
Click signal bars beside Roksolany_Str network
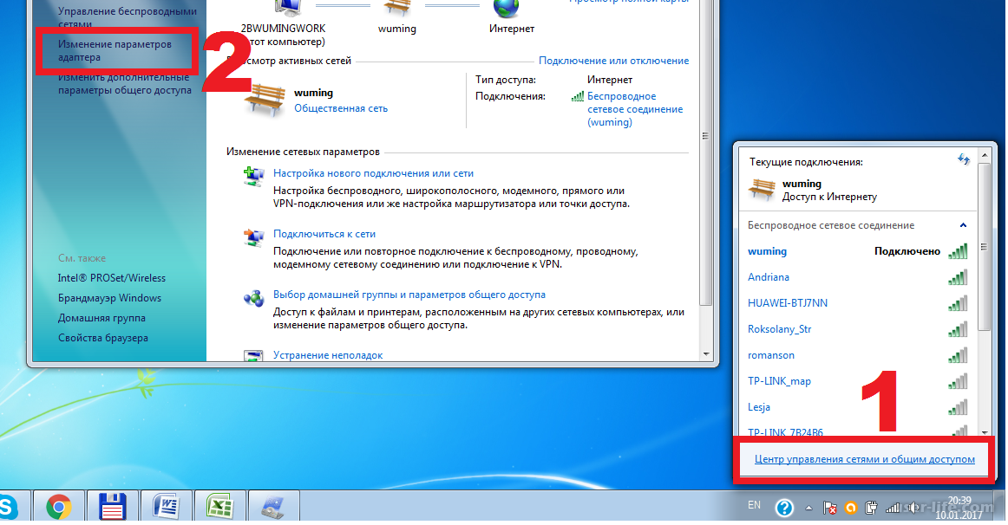click(958, 329)
